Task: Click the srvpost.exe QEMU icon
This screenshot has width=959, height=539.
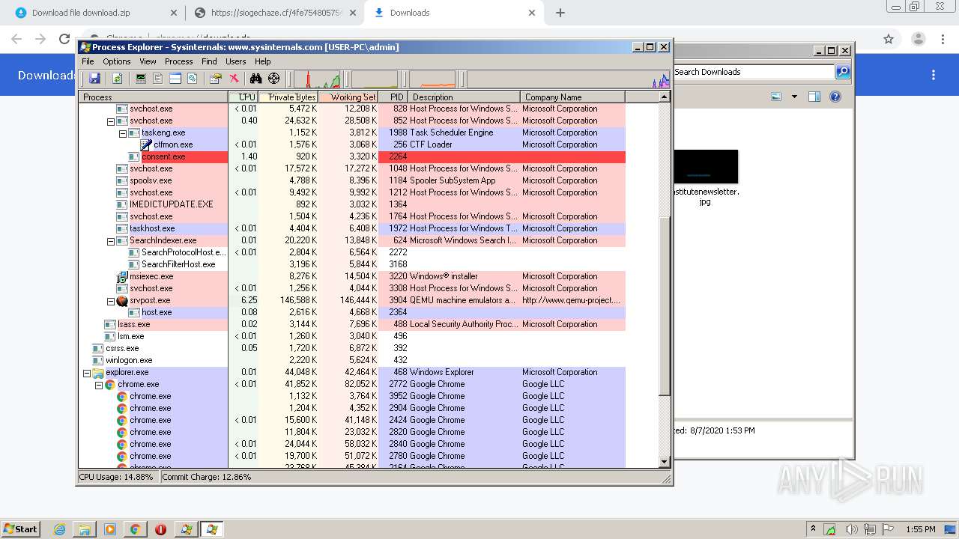Action: click(122, 300)
